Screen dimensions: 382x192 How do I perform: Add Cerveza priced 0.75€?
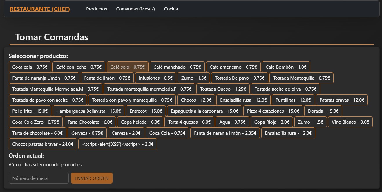click(87, 133)
